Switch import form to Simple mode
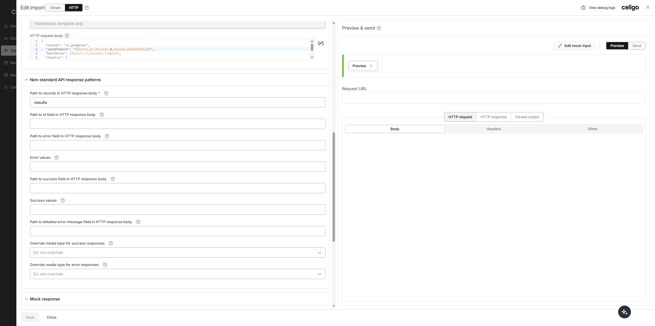The width and height of the screenshot is (655, 326). (x=55, y=8)
